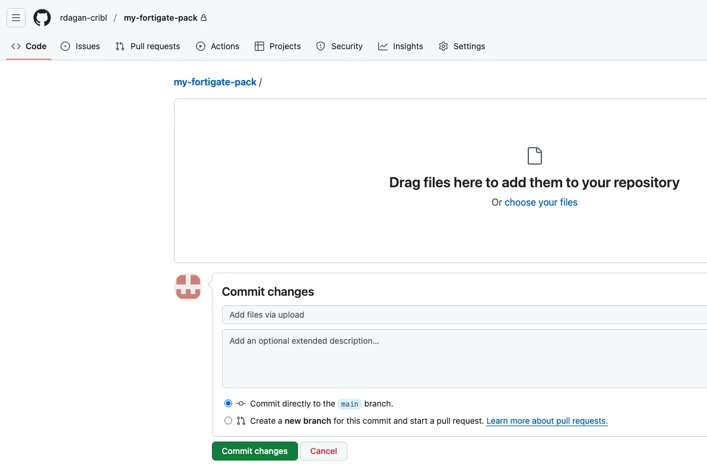Image resolution: width=707 pixels, height=470 pixels.
Task: Select 'Commit directly to the main branch' radio
Action: (x=228, y=404)
